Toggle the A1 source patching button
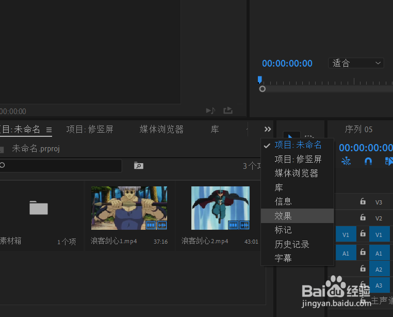This screenshot has width=393, height=317. coord(346,253)
